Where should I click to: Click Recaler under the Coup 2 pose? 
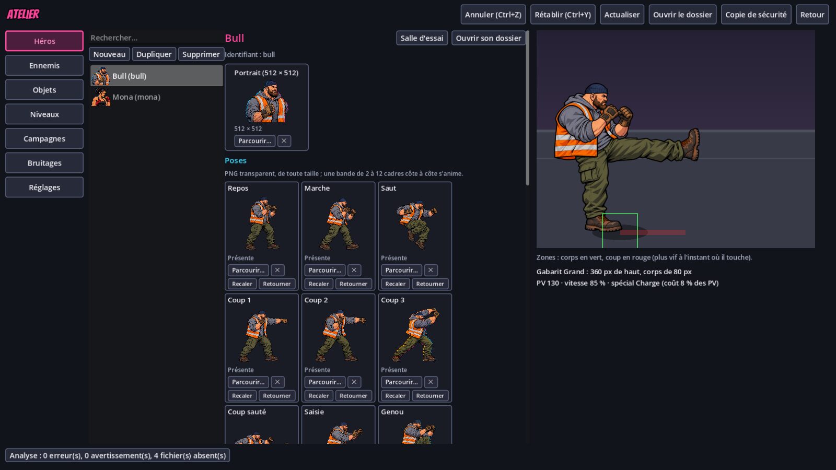pyautogui.click(x=319, y=396)
